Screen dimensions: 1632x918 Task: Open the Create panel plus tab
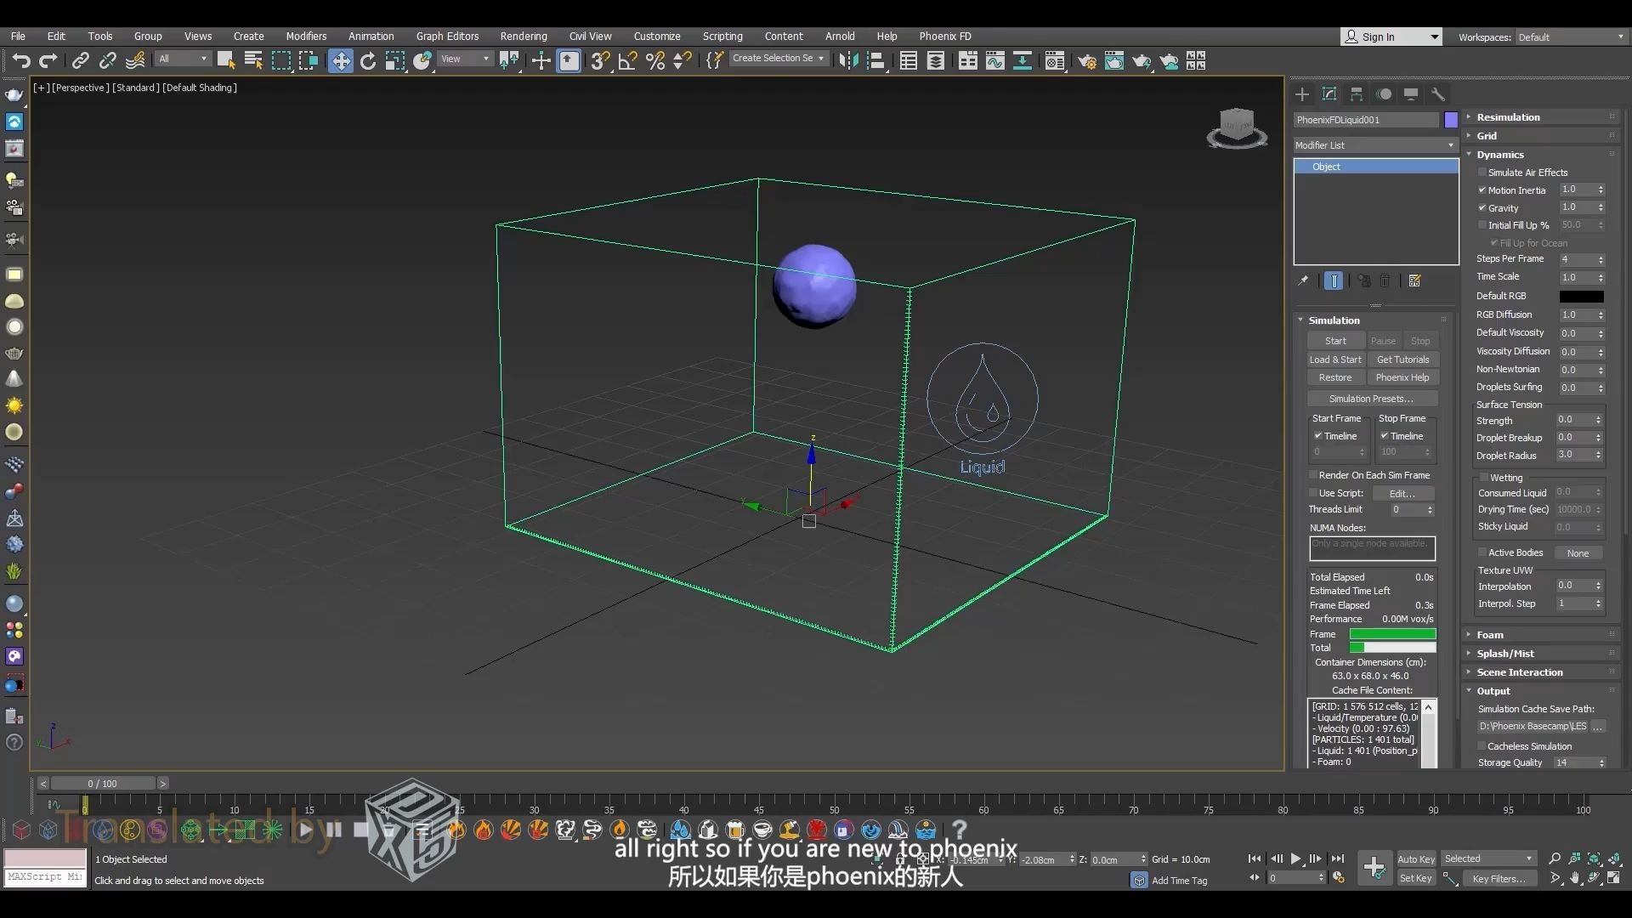[1302, 94]
